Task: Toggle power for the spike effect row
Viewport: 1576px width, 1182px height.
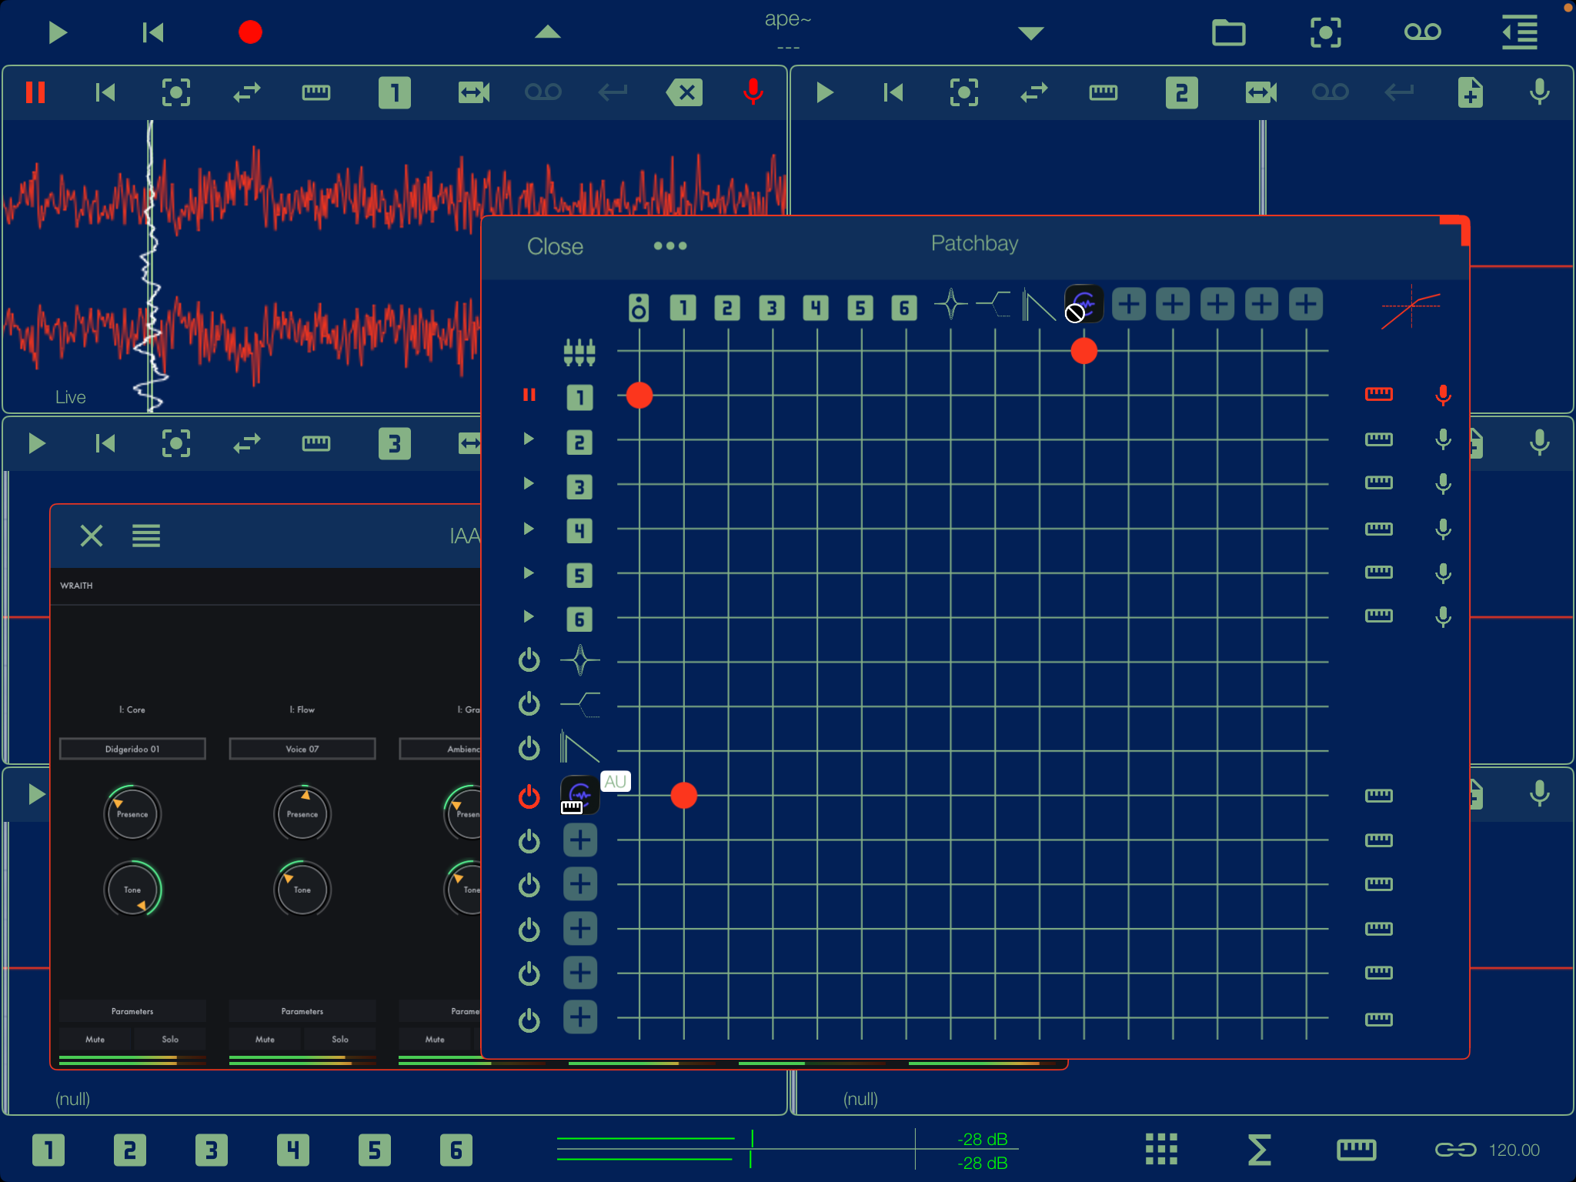Action: [529, 660]
